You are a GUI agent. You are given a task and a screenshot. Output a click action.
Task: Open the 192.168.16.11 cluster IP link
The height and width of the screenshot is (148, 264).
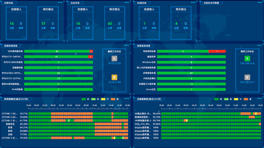247,82
